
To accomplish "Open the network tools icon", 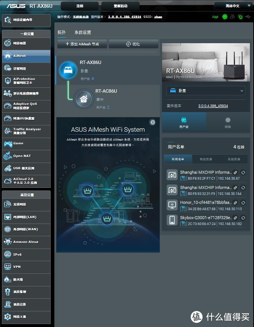I will [8, 317].
